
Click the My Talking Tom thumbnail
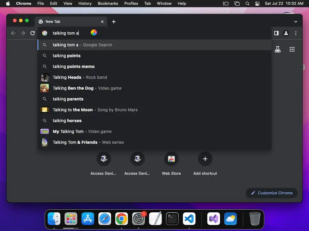(45, 131)
